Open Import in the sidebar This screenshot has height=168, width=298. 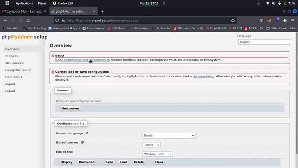(10, 84)
